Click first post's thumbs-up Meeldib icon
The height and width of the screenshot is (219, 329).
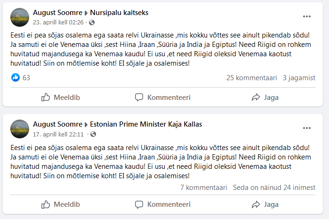point(46,98)
